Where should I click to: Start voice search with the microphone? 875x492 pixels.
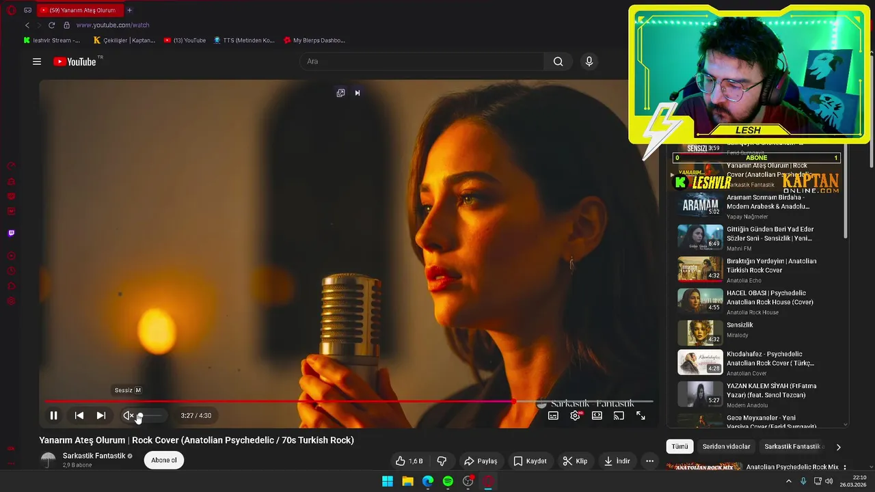589,61
